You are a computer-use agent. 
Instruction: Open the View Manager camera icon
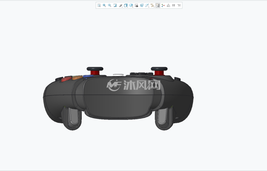136,5
